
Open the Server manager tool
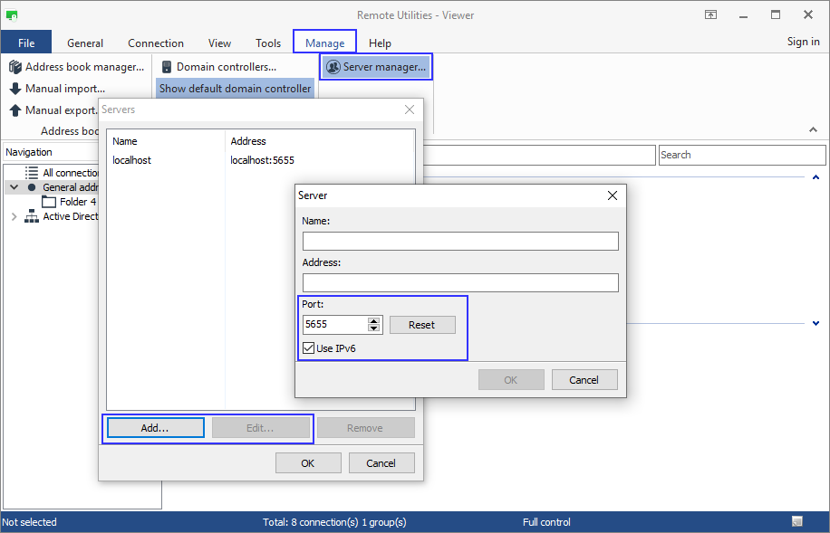pos(375,67)
